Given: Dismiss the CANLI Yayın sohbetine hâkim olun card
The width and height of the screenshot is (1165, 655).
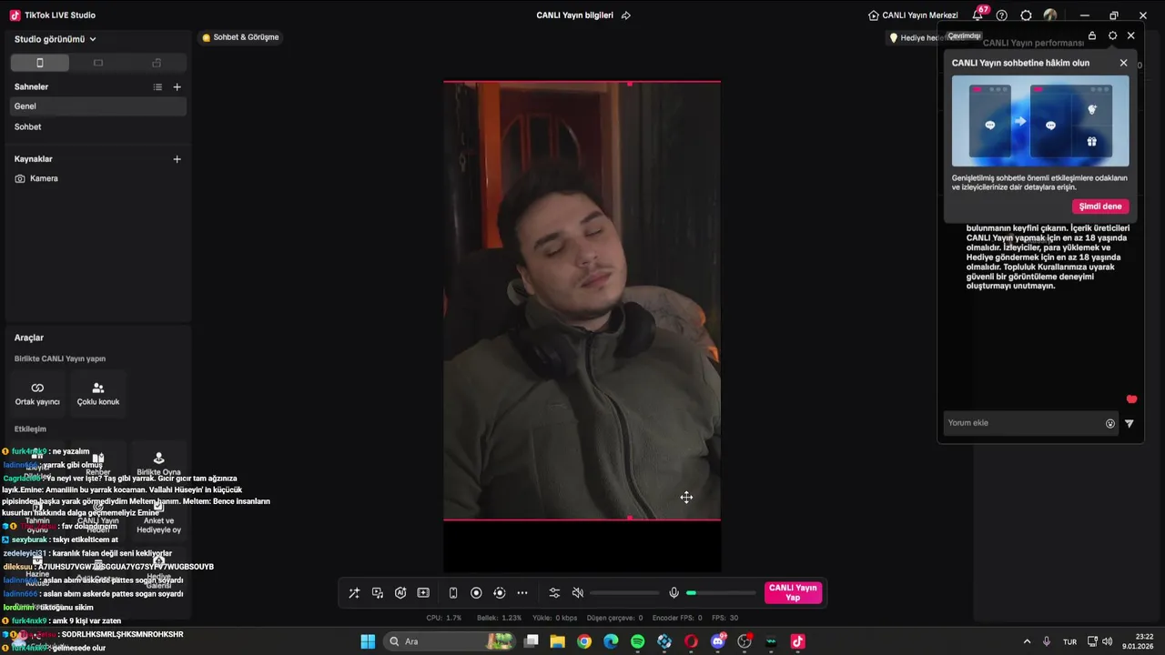Looking at the screenshot, I should pos(1123,63).
